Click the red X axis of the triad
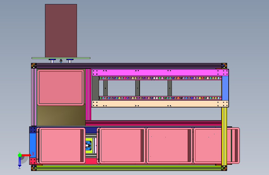The height and width of the screenshot is (175, 269). [26, 155]
